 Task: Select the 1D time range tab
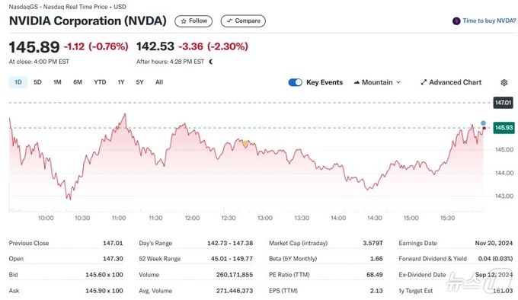pyautogui.click(x=18, y=82)
